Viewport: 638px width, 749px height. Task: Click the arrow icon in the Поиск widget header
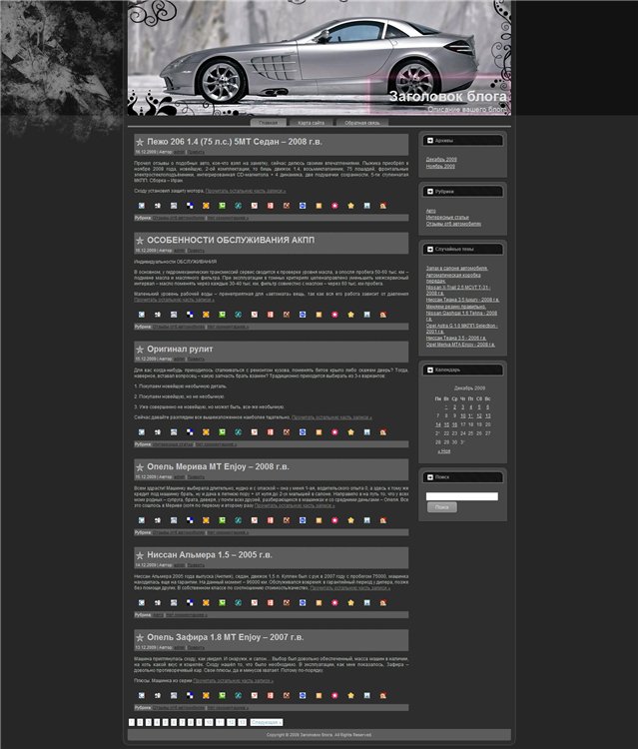429,476
